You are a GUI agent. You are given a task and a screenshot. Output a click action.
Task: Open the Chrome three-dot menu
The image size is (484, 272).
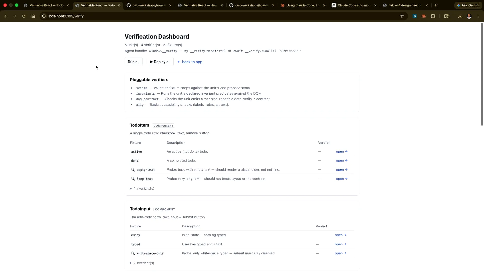478,16
